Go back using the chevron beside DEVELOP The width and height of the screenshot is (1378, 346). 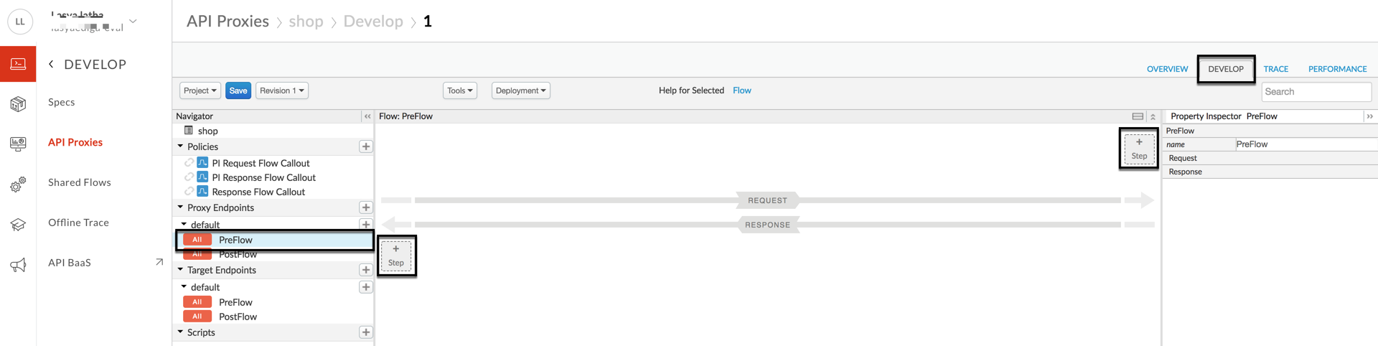(51, 65)
